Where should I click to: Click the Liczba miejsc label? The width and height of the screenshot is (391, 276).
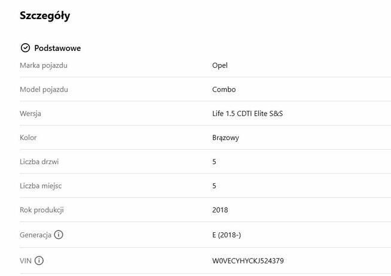(41, 186)
